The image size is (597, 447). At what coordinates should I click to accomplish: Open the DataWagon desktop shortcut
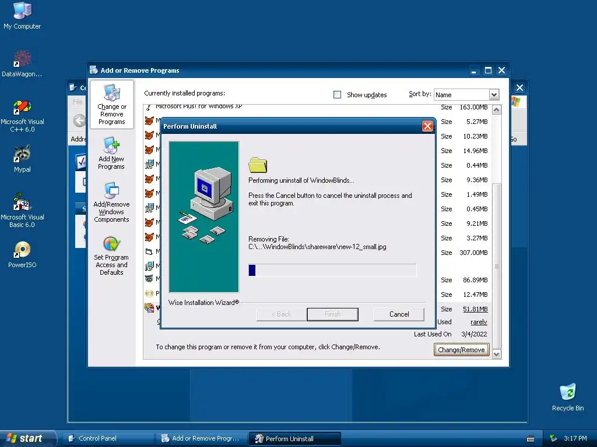[22, 64]
